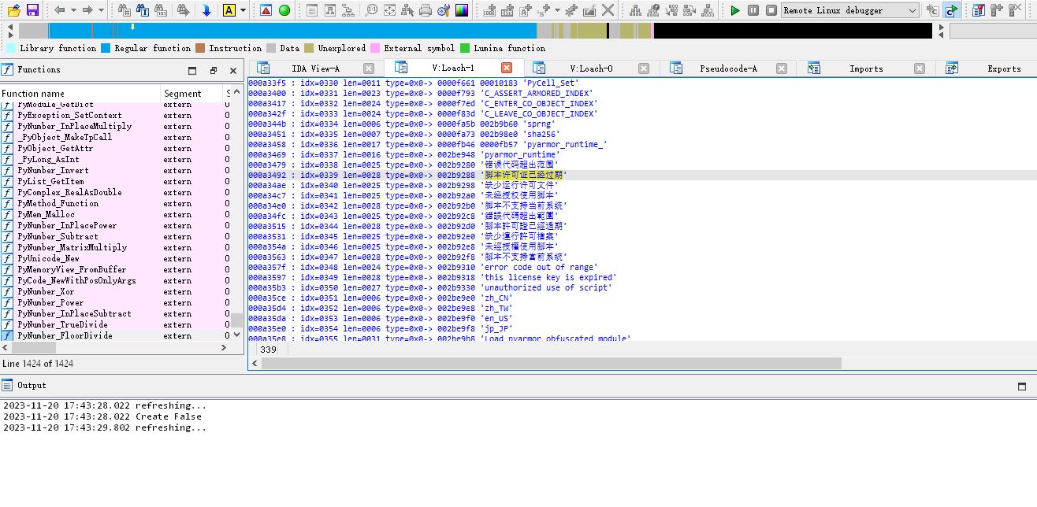Switch to Pseudocode-A tab
Screen dimensions: 1037x507
click(728, 68)
